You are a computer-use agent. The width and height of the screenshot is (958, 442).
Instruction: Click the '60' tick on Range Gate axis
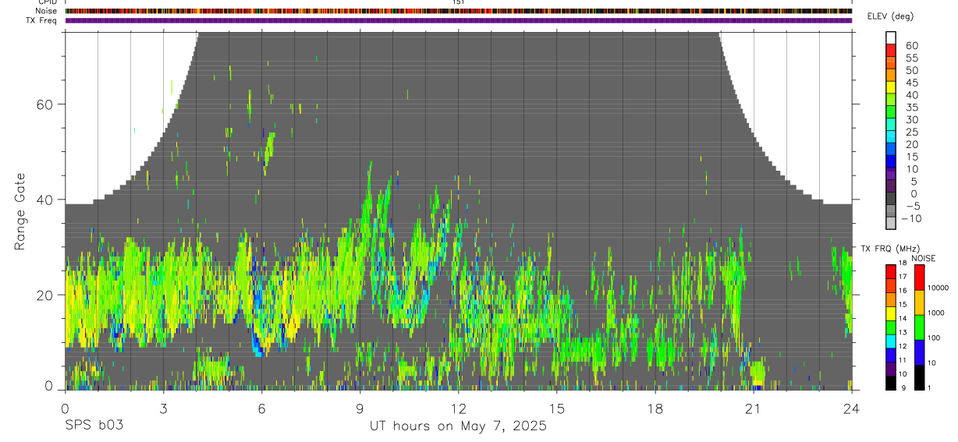click(x=45, y=104)
